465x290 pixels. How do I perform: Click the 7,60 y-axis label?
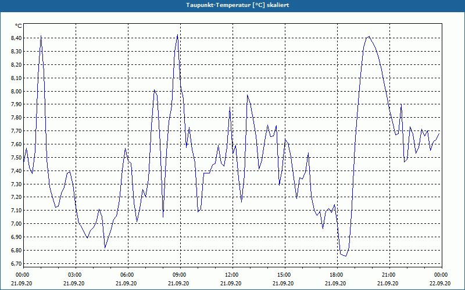[16, 144]
